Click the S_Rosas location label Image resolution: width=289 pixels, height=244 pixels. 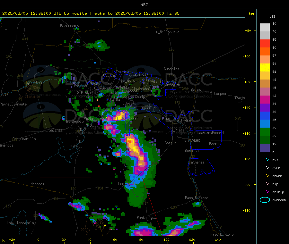(x=129, y=103)
